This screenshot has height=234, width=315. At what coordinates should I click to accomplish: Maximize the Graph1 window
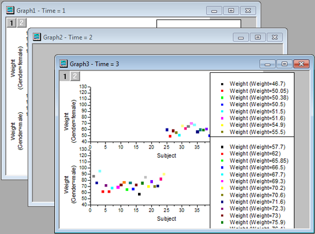click(x=231, y=10)
